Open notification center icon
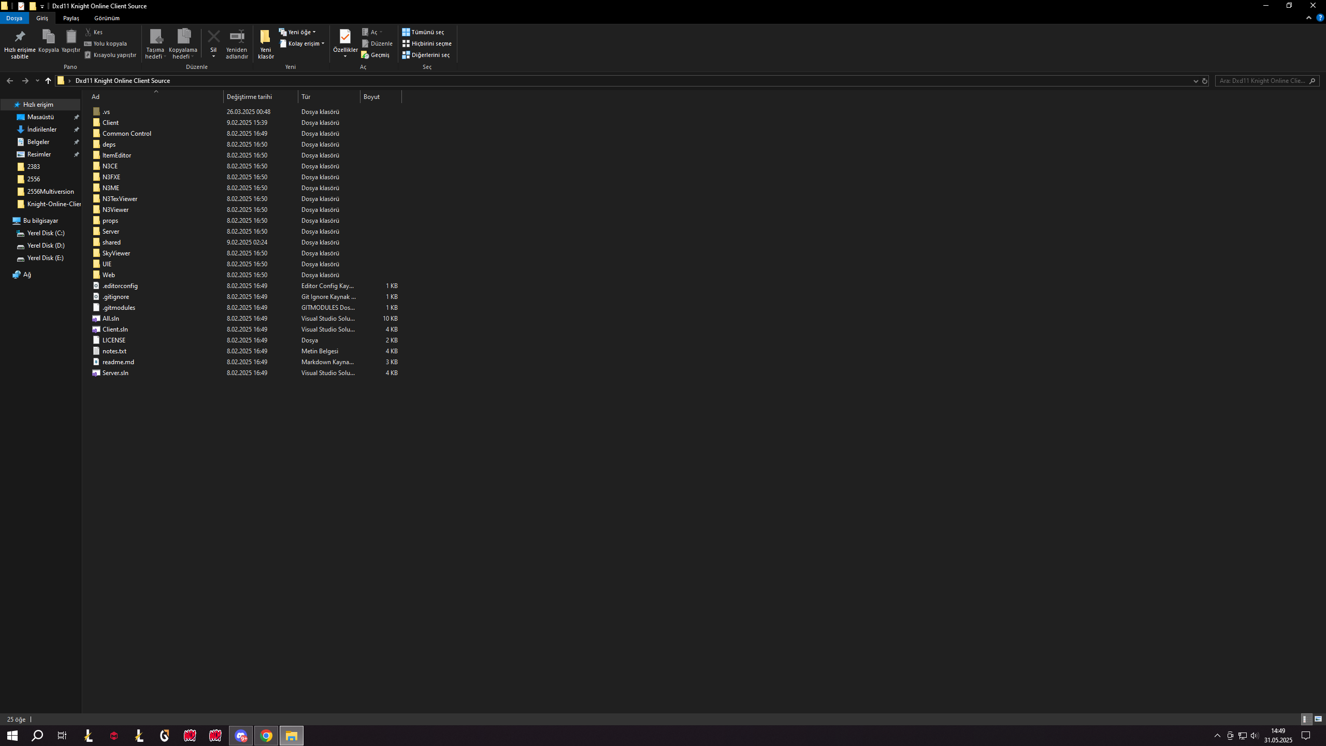Screen dimensions: 1326x746 (x=1306, y=736)
